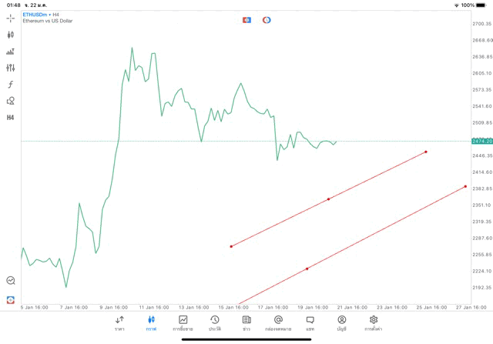493x344 pixels.
Task: Open the chart search magnifier icon
Action: point(11,281)
